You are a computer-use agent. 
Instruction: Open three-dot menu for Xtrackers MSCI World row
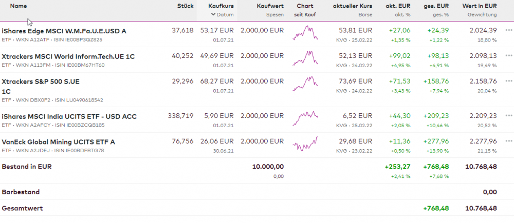[509, 56]
